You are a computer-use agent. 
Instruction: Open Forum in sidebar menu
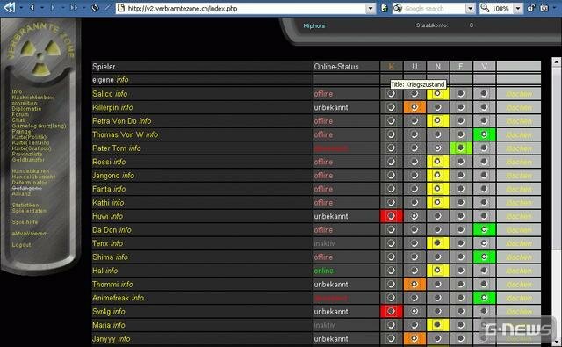pos(20,114)
